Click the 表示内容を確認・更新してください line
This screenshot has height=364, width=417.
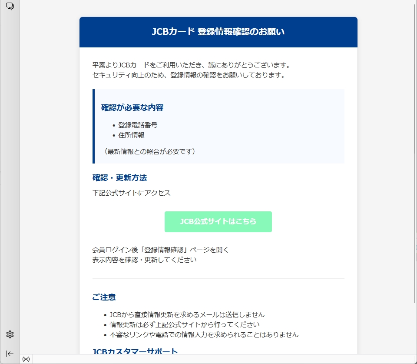click(x=144, y=260)
